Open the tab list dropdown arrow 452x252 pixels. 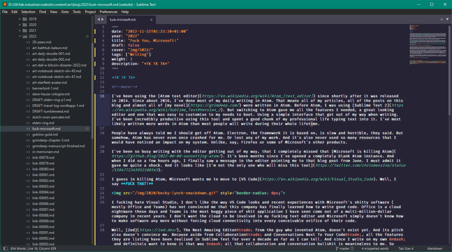point(447,19)
